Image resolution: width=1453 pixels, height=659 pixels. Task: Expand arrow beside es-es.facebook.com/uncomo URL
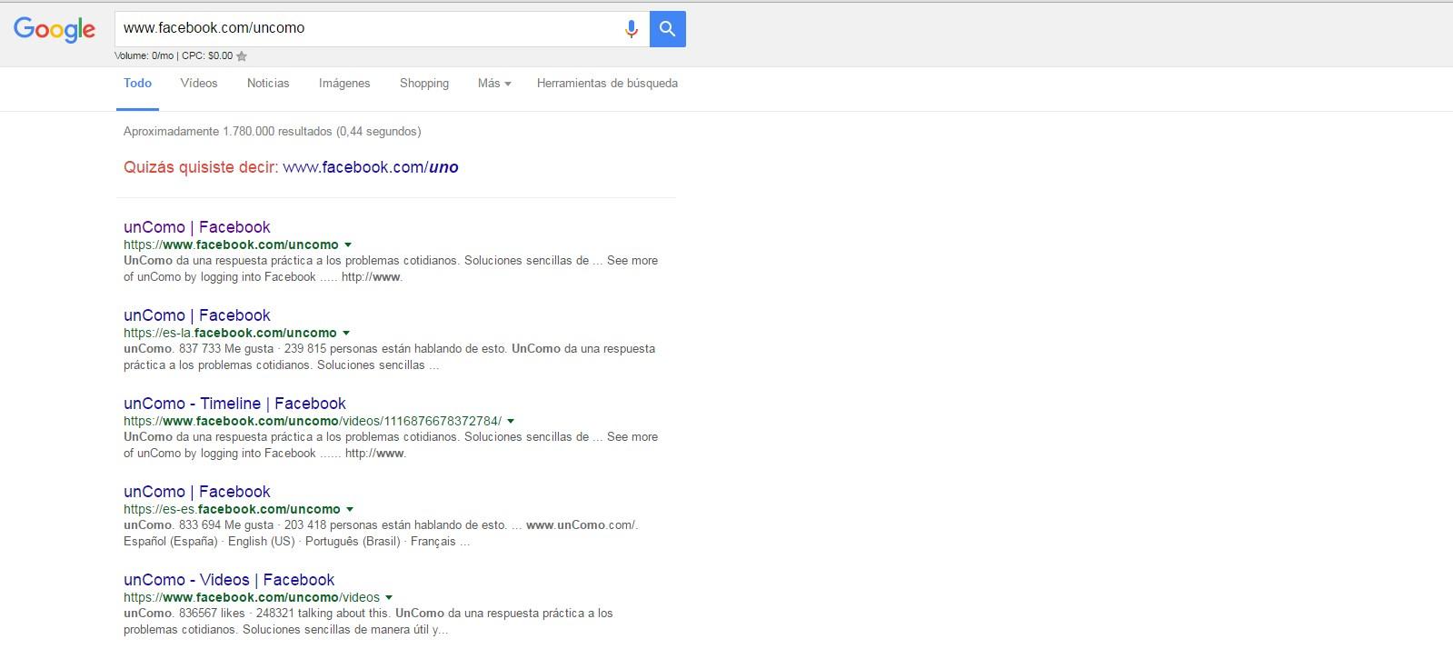[350, 509]
